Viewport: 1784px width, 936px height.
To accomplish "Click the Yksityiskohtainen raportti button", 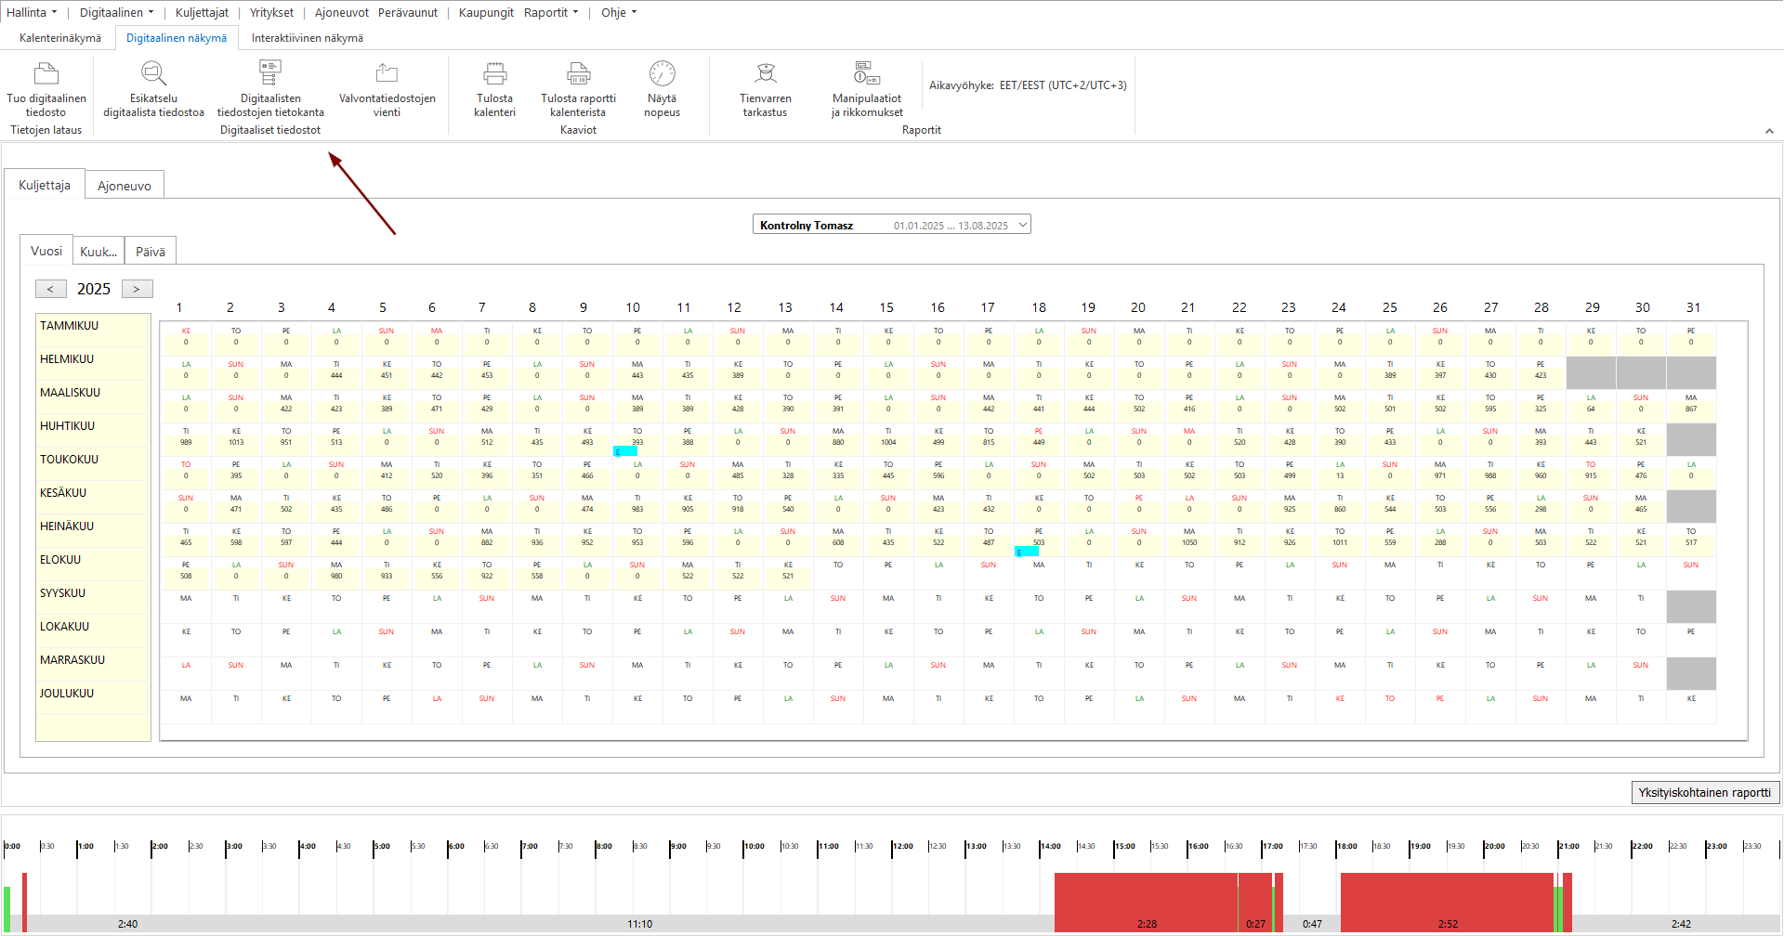I will pos(1705,792).
